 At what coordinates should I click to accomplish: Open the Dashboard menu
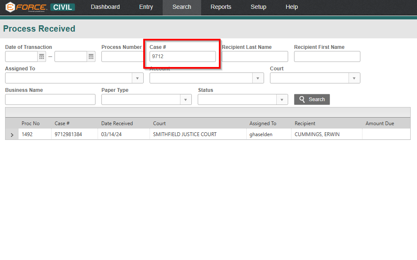105,7
